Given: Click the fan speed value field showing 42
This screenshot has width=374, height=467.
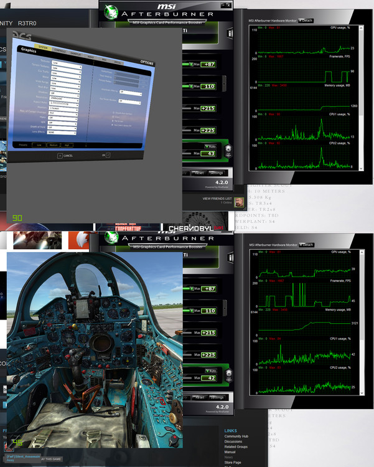Looking at the screenshot, I should (208, 378).
